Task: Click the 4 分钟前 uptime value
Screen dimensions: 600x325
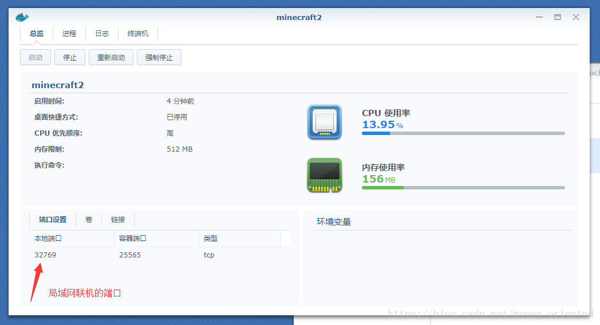Action: click(x=180, y=101)
